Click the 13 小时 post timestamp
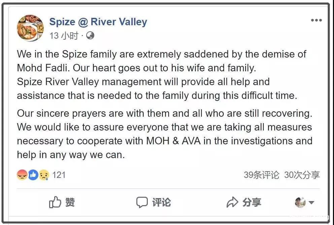 (64, 35)
